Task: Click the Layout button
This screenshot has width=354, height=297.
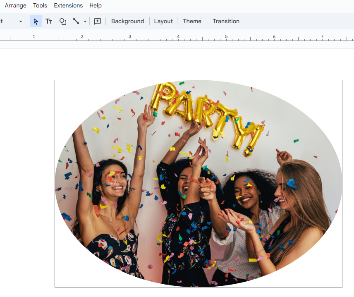Action: coord(163,22)
